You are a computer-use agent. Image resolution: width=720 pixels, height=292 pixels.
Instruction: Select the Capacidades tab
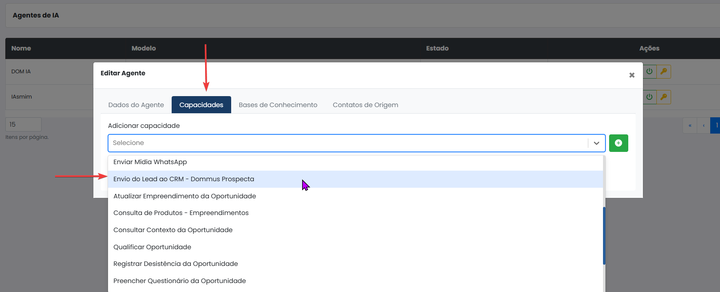point(201,105)
